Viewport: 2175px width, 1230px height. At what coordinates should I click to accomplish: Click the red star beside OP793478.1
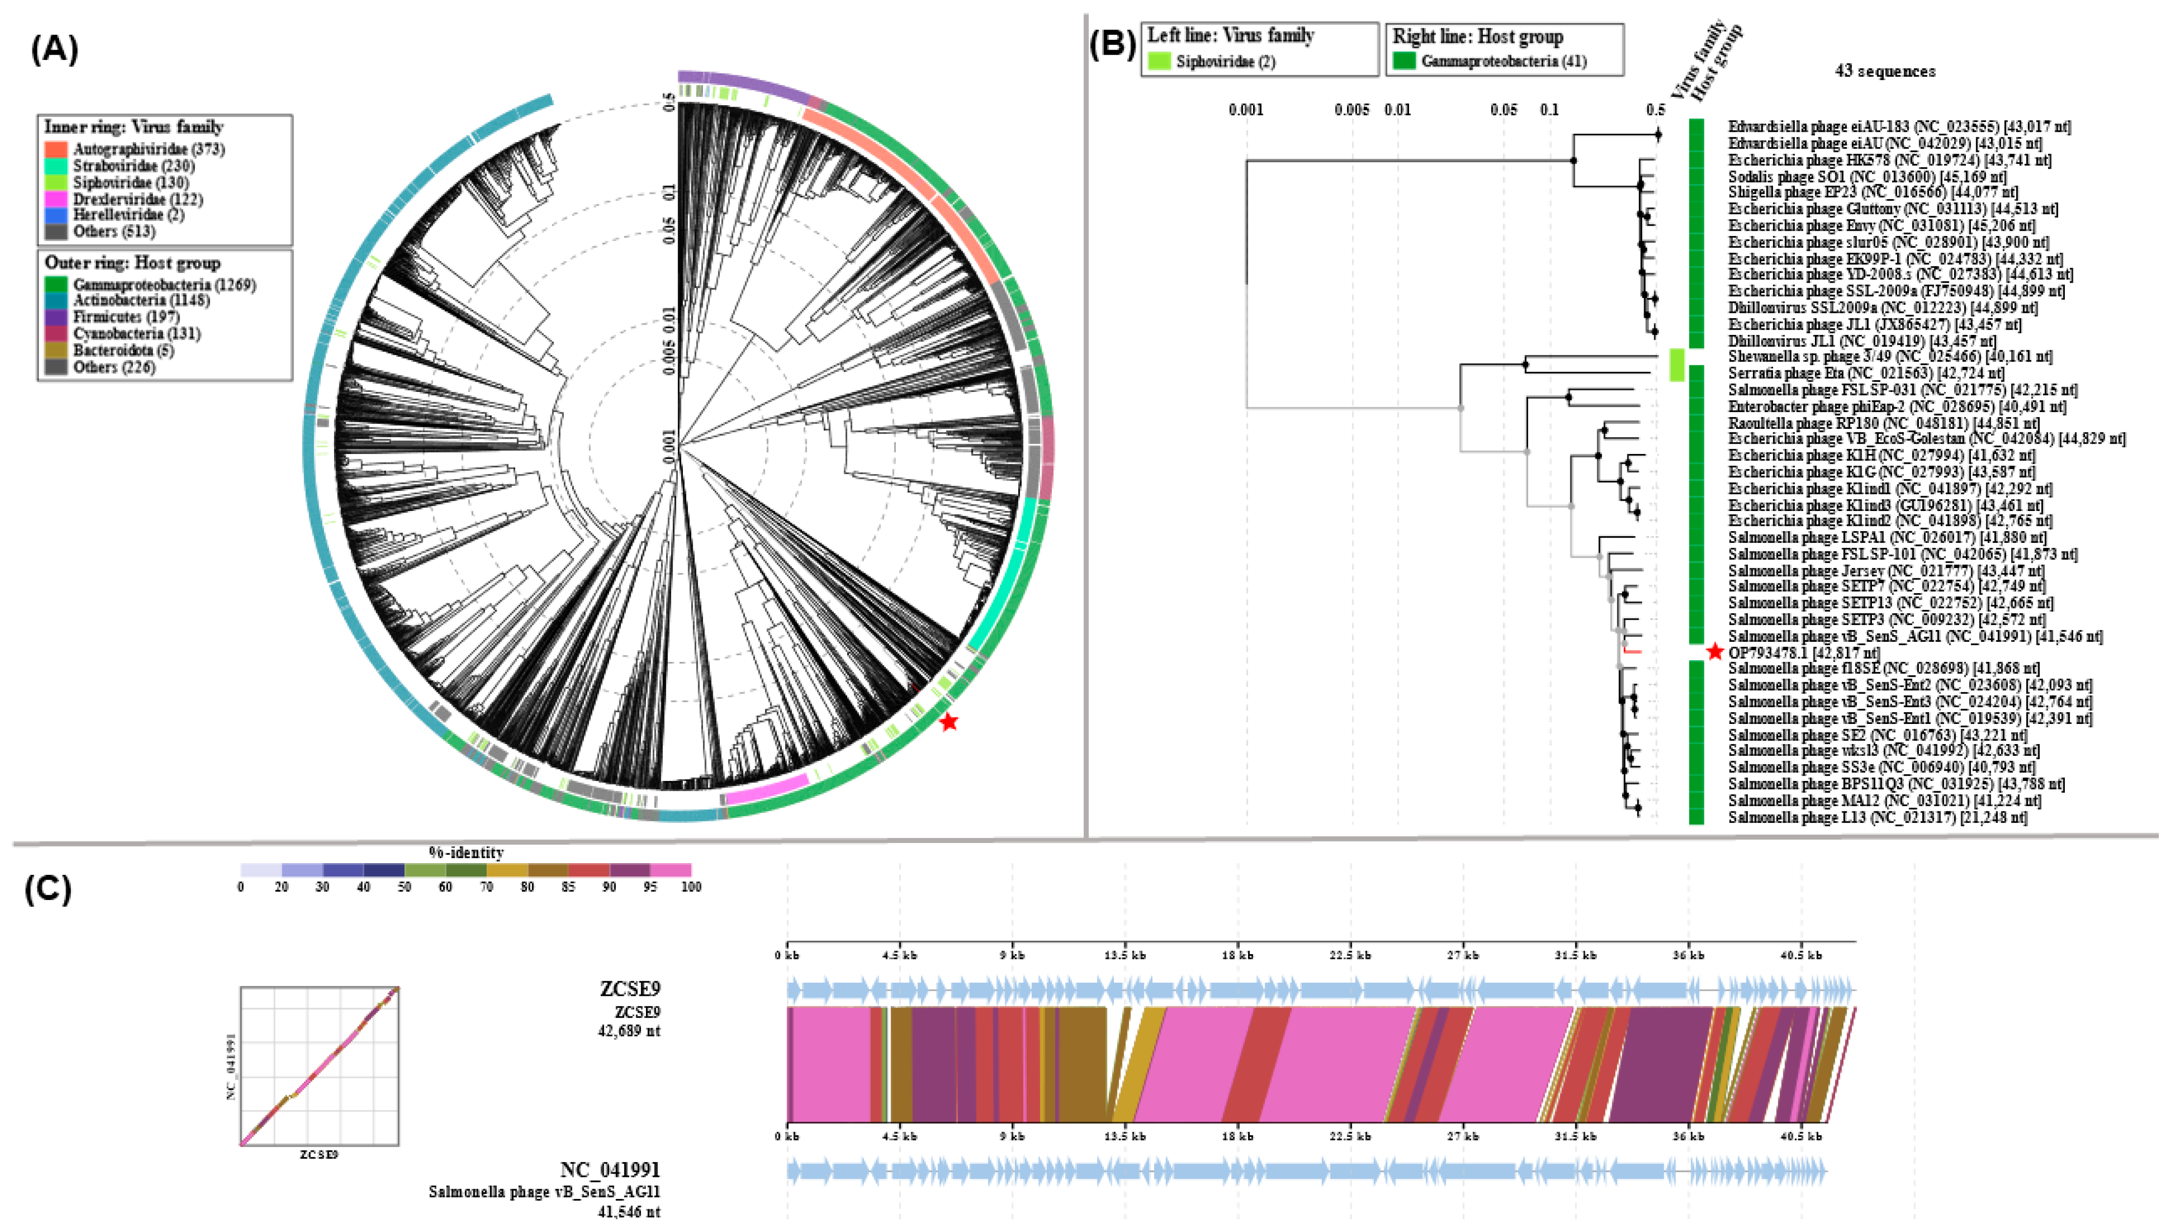pos(1715,651)
